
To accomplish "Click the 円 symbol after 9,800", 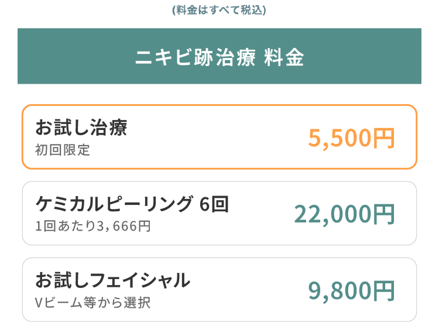I will (x=384, y=291).
